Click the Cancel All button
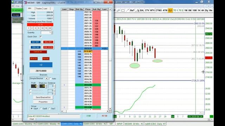 (x=38, y=52)
